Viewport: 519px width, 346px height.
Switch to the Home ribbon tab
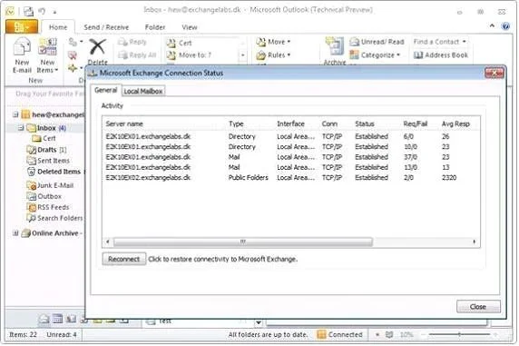58,27
